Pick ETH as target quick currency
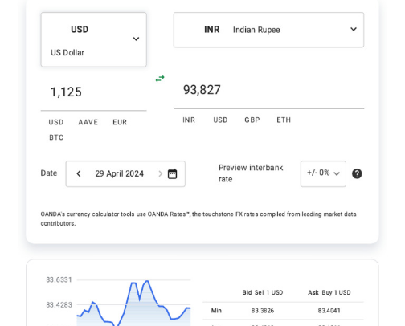Screen dimensions: 405x326 (x=284, y=120)
